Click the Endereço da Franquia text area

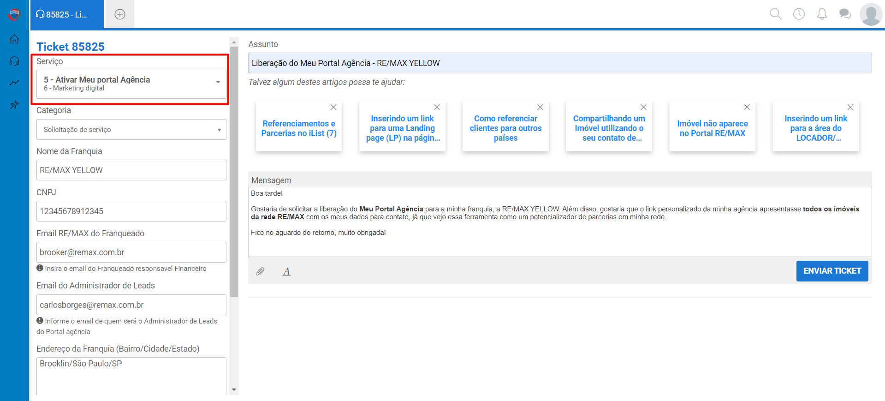(x=131, y=376)
